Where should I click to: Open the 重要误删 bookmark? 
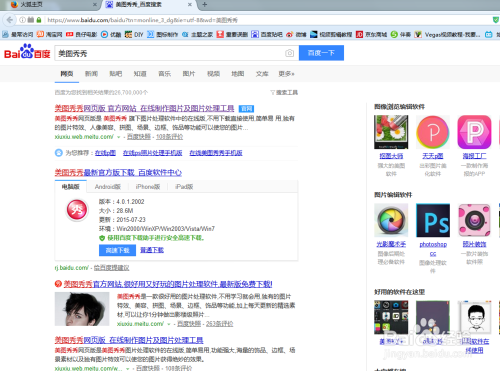[232, 34]
